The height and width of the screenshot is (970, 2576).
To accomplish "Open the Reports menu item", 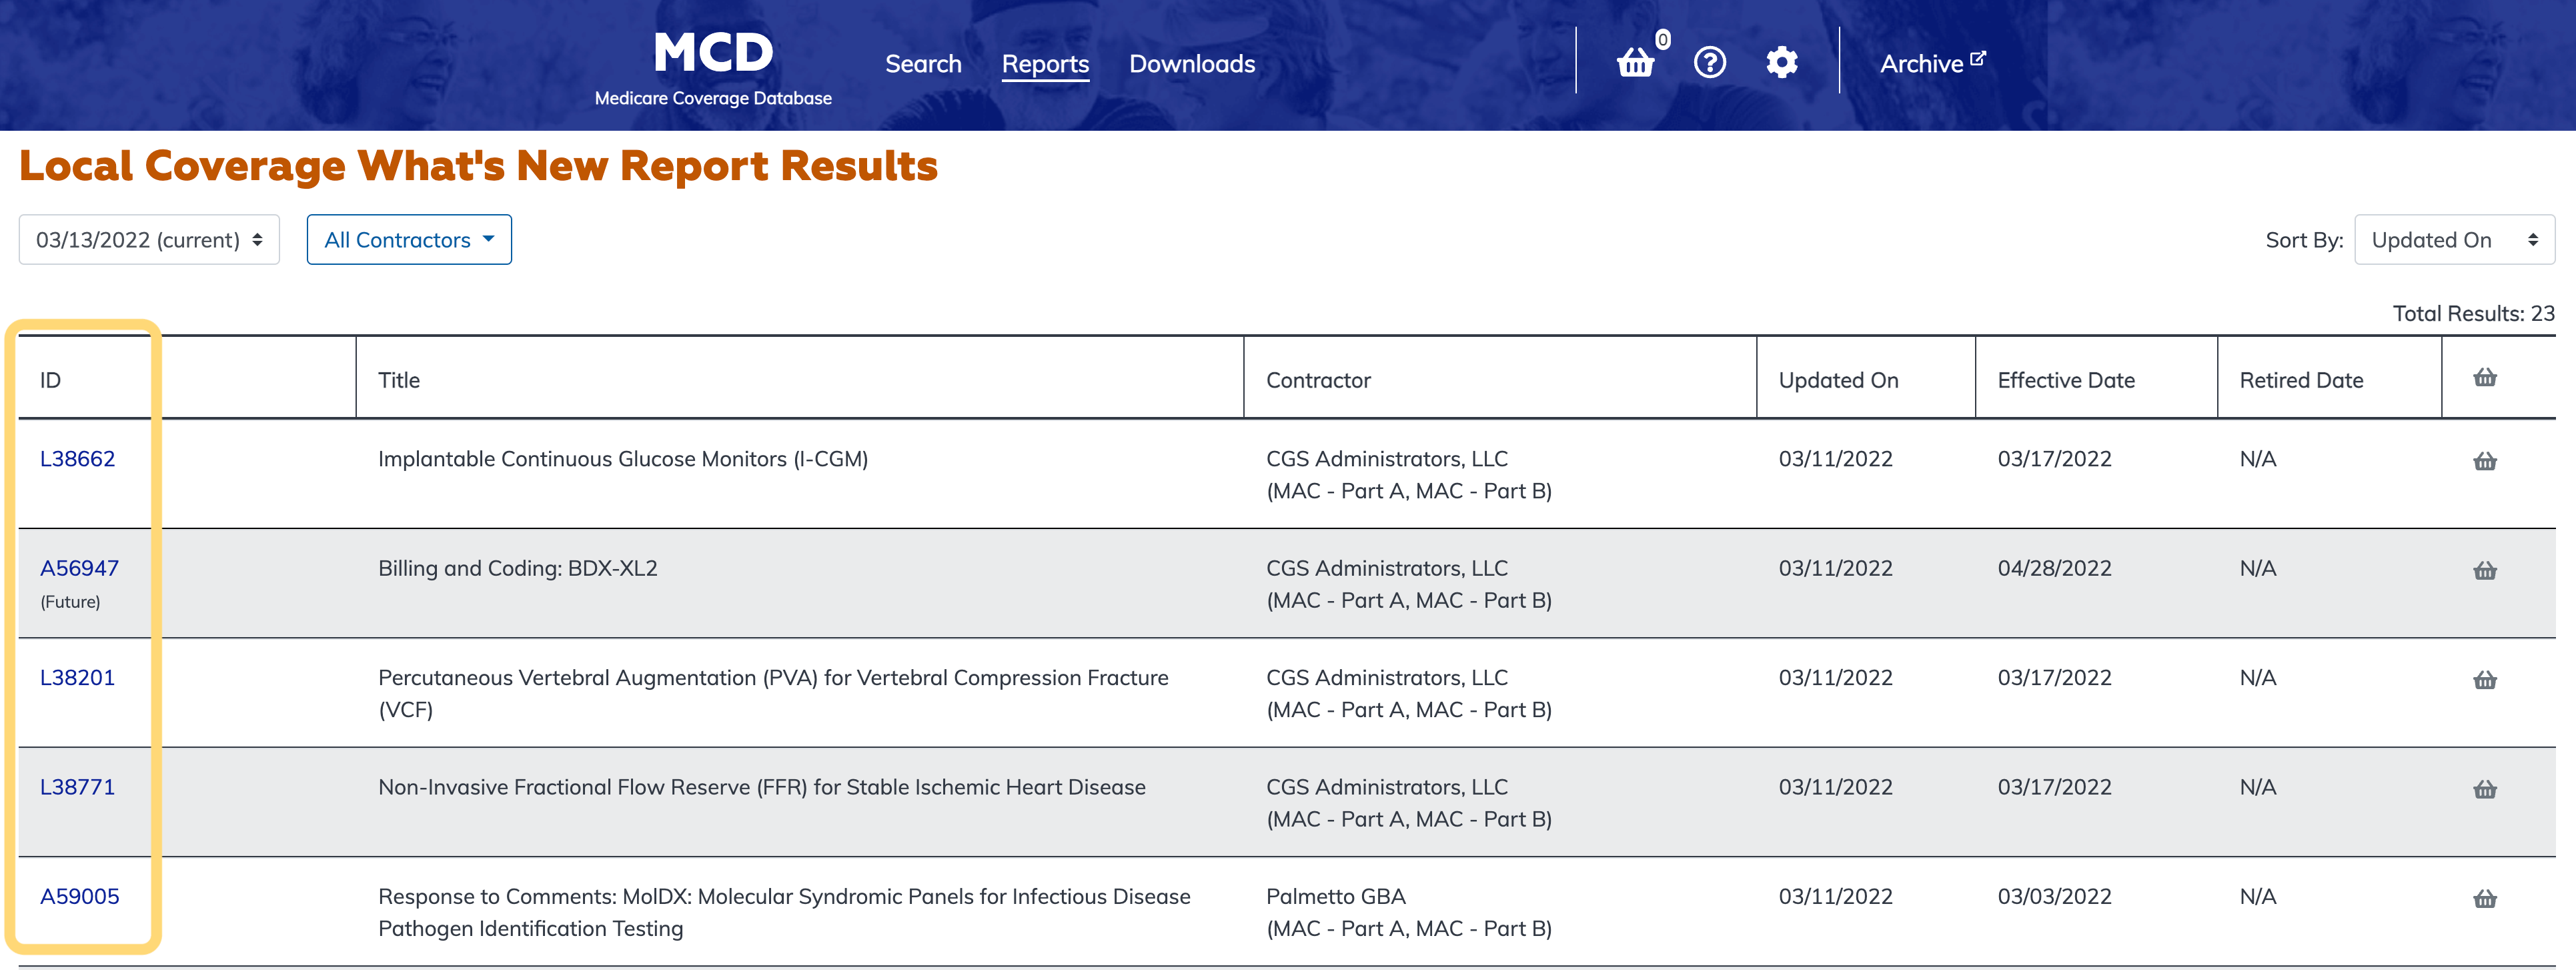I will [x=1045, y=64].
